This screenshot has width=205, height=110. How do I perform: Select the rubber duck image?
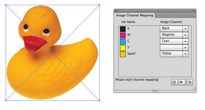point(53,53)
